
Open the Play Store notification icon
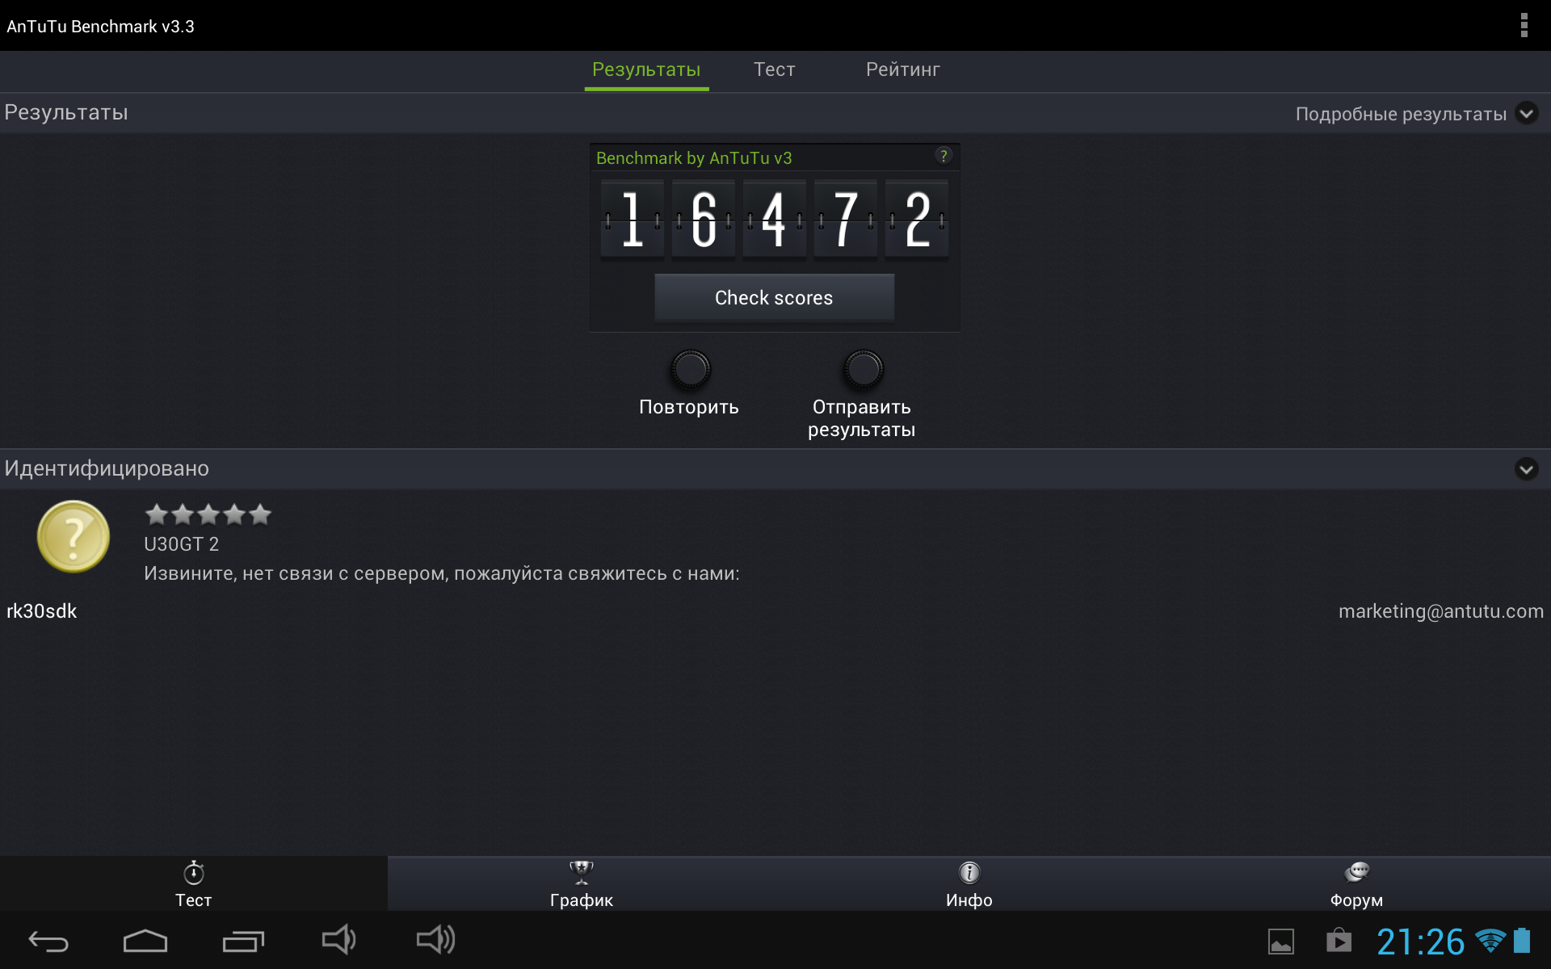[1339, 941]
